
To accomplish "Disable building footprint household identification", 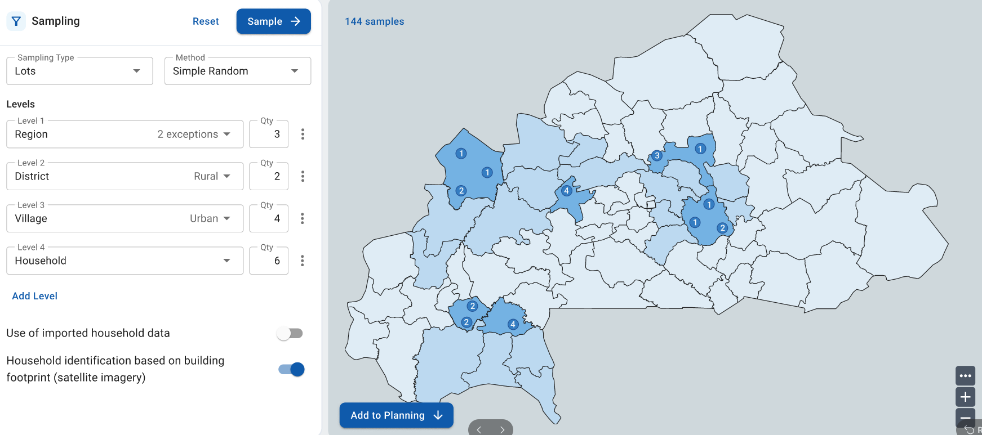I will tap(291, 370).
